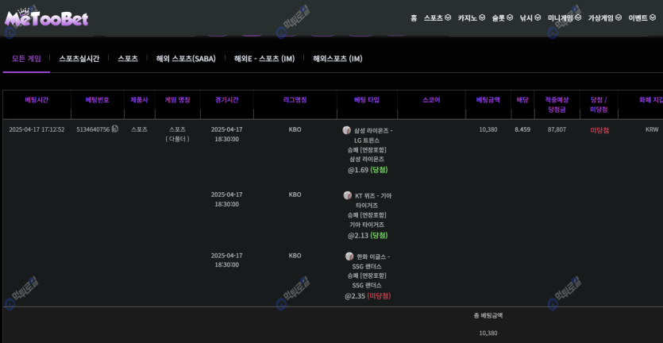The width and height of the screenshot is (663, 343).
Task: Open the 해외E - 스포츠 (IM) tab
Action: tap(264, 59)
